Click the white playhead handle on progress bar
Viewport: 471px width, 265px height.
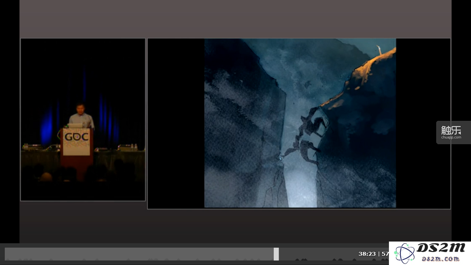point(276,254)
